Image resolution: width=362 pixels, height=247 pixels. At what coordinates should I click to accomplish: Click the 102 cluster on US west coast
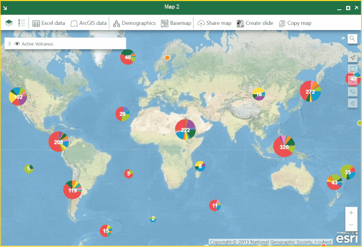(18, 96)
